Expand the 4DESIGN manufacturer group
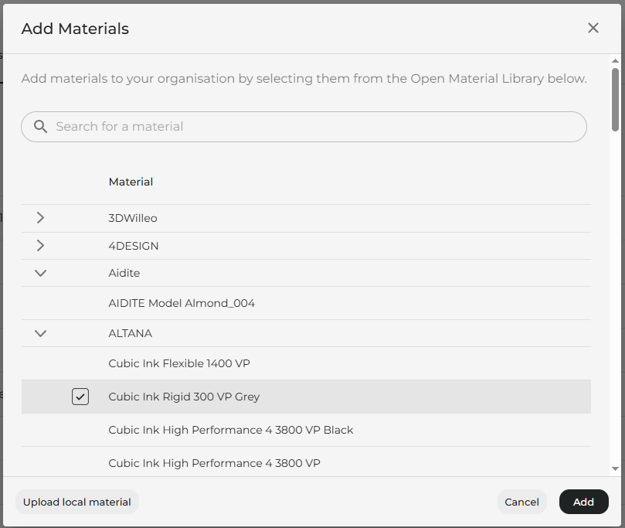 tap(40, 246)
